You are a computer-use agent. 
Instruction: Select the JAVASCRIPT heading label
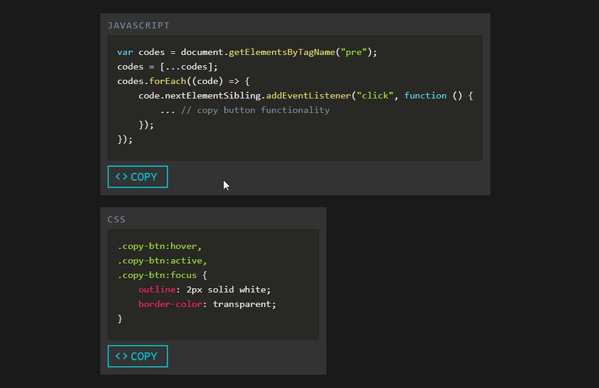(139, 25)
